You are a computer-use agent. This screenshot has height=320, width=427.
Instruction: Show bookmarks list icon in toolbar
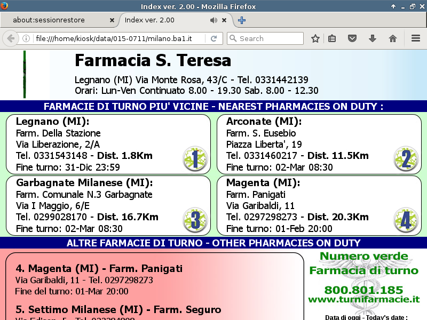tap(332, 38)
